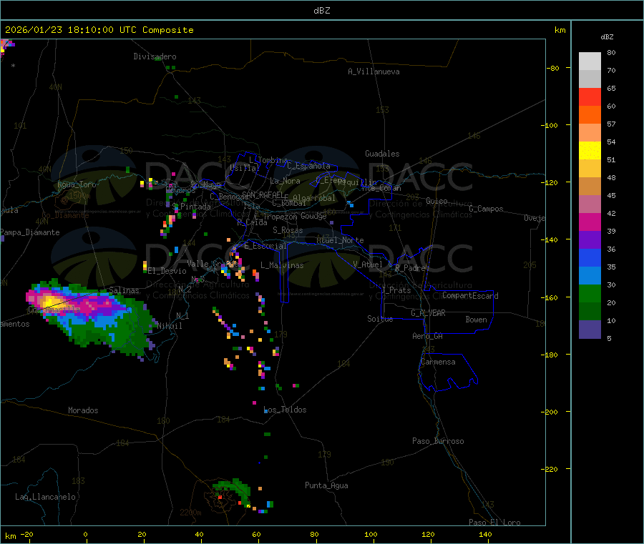The width and height of the screenshot is (644, 544).
Task: Click the red 60-65 dBZ legend swatch
Action: pos(590,97)
